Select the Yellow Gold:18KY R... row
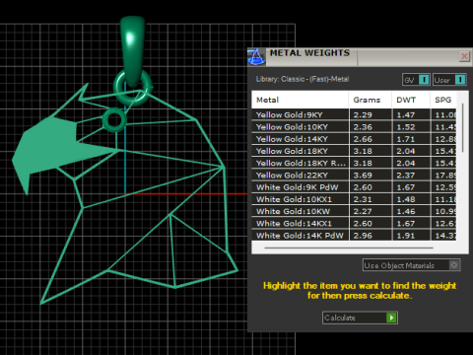The image size is (473, 355). 354,163
